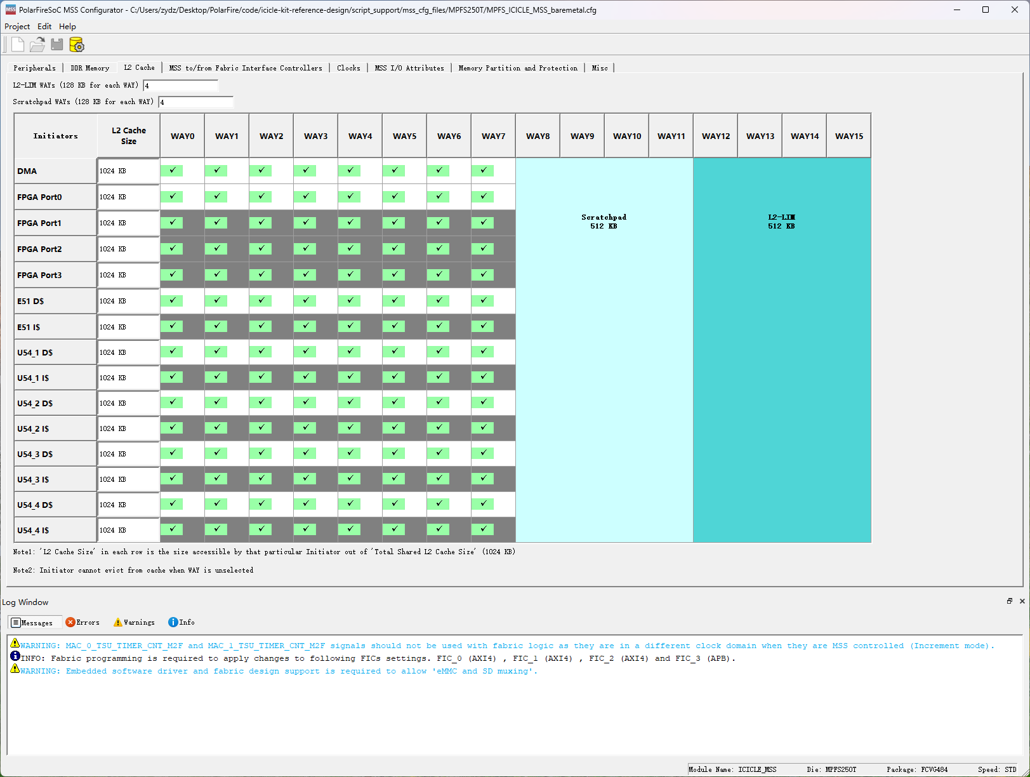Click the WAY8 column header
1030x777 pixels.
tap(538, 136)
